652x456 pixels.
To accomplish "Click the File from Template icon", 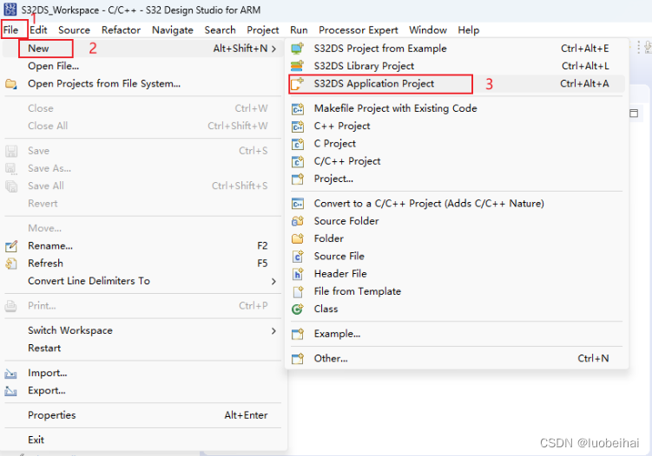I will point(298,291).
